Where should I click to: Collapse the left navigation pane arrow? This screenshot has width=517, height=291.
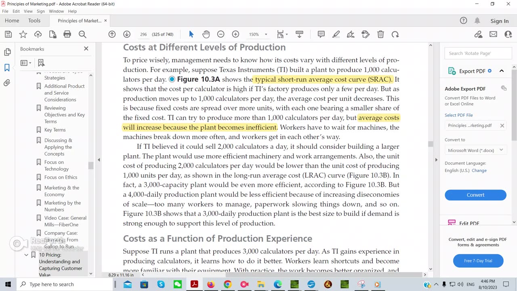coord(99,160)
